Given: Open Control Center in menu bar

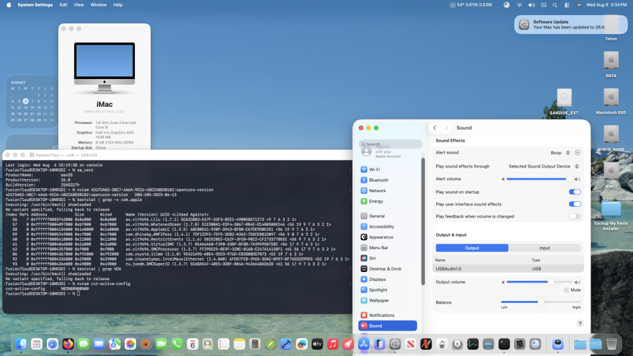Looking at the screenshot, I should pos(567,5).
